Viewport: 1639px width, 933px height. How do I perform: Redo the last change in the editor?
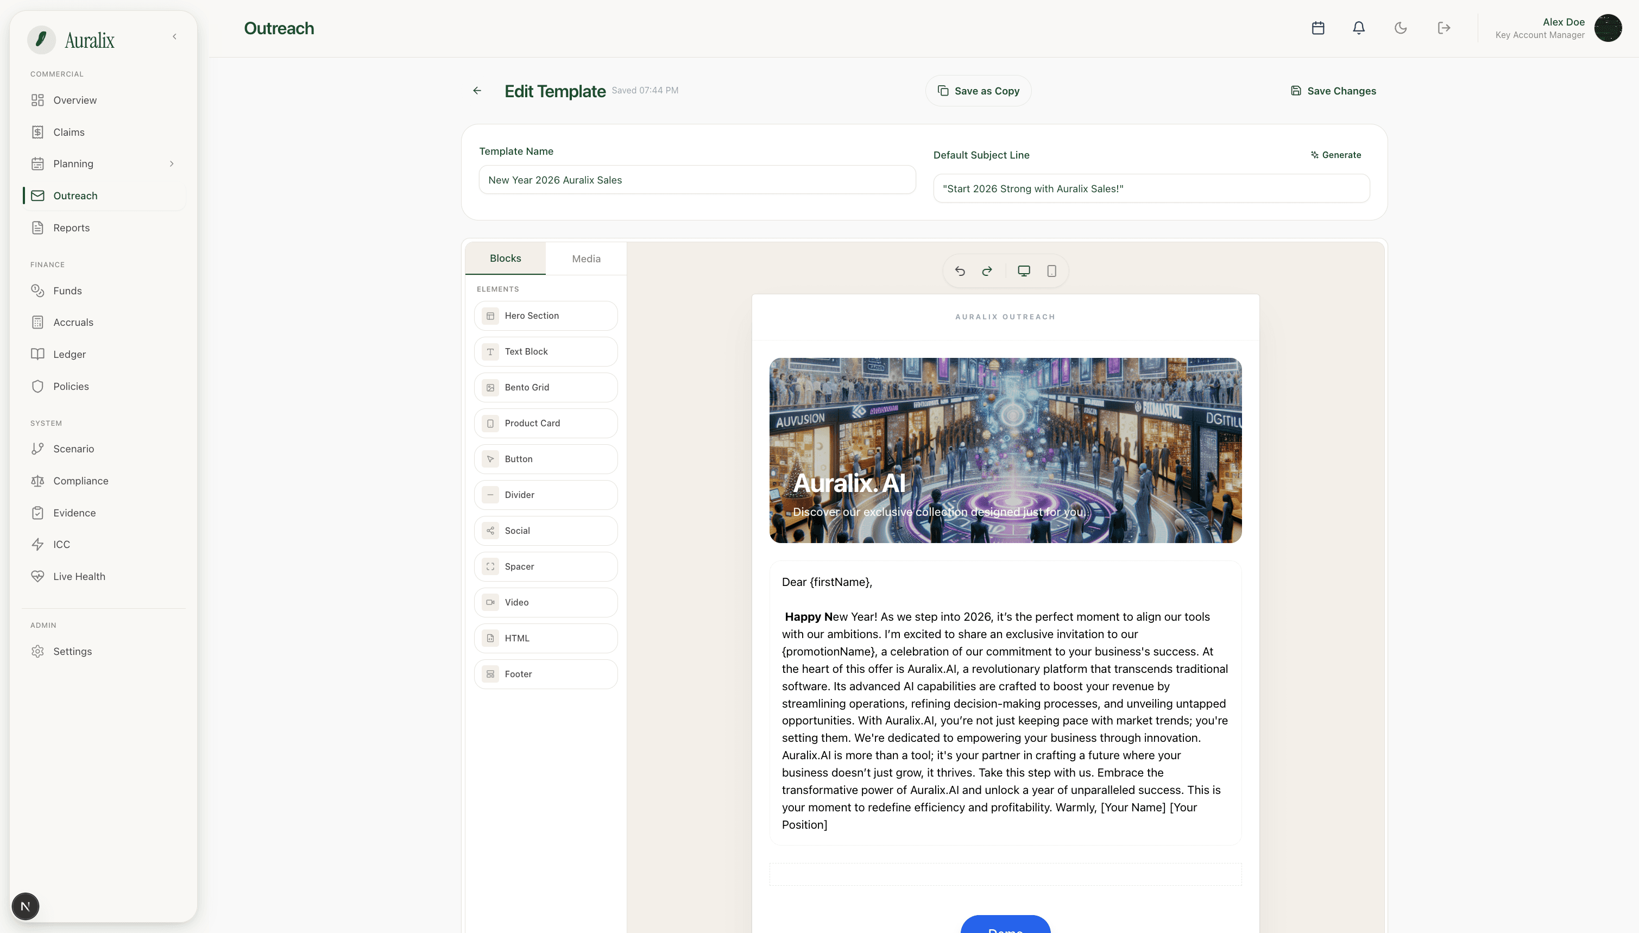click(x=986, y=270)
